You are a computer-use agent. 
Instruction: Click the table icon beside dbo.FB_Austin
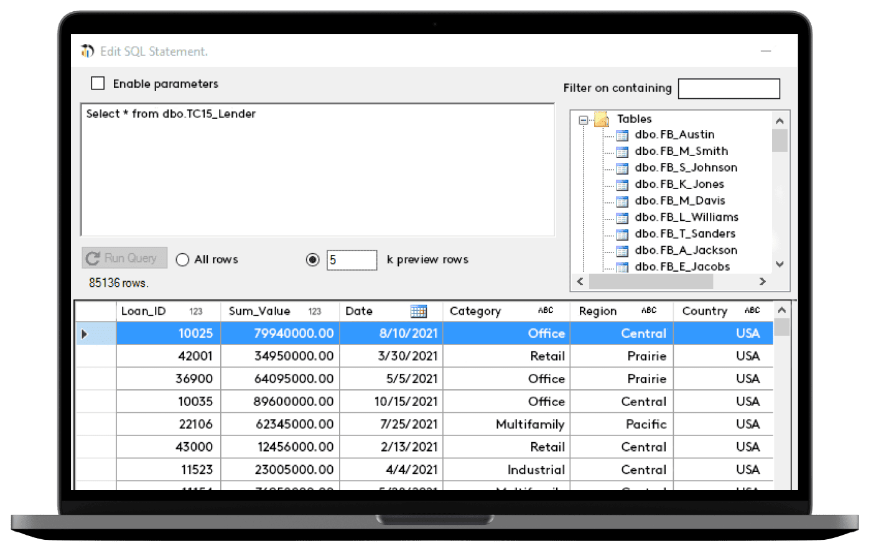tap(622, 135)
